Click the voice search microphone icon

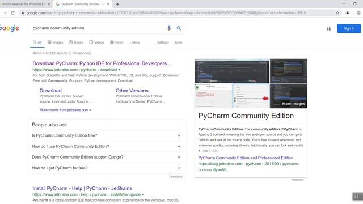click(169, 28)
